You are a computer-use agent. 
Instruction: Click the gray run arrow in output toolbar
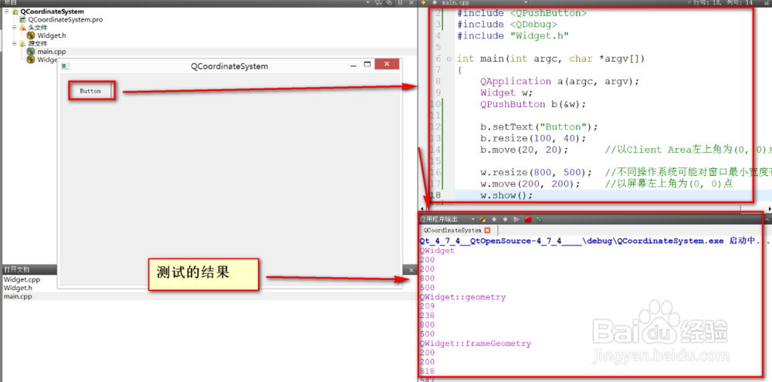point(516,219)
